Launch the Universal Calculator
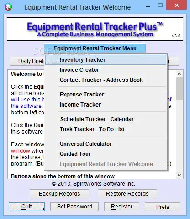 pyautogui.click(x=106, y=144)
